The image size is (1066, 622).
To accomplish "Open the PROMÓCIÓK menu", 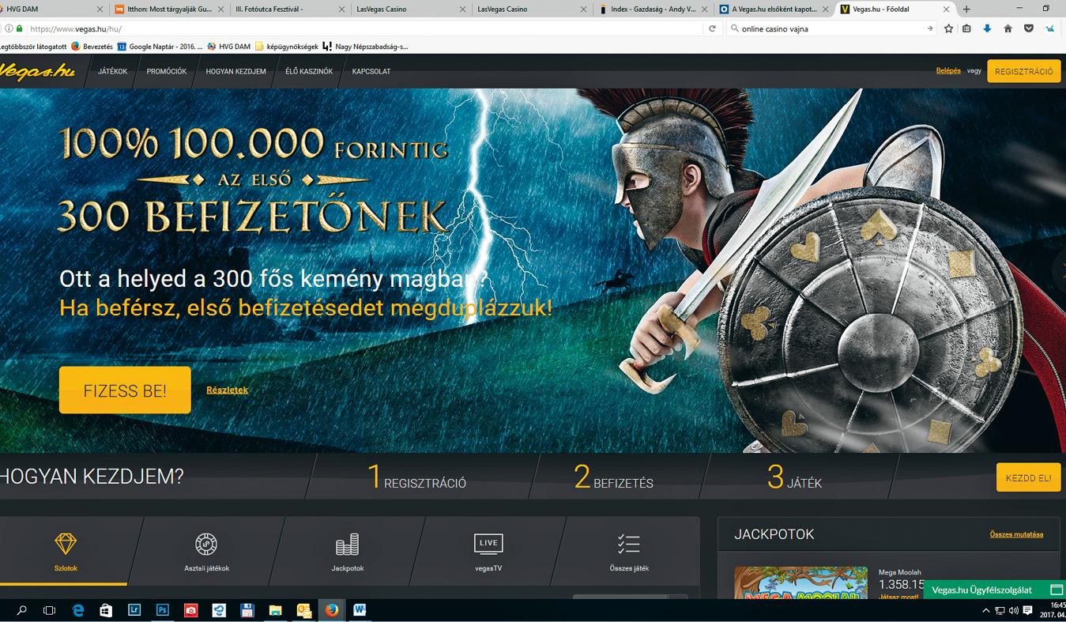I will click(x=167, y=71).
